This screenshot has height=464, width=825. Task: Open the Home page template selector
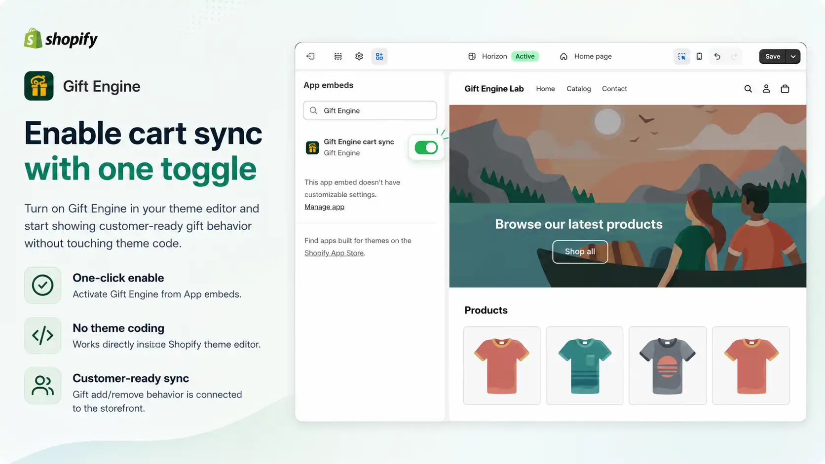click(x=586, y=56)
